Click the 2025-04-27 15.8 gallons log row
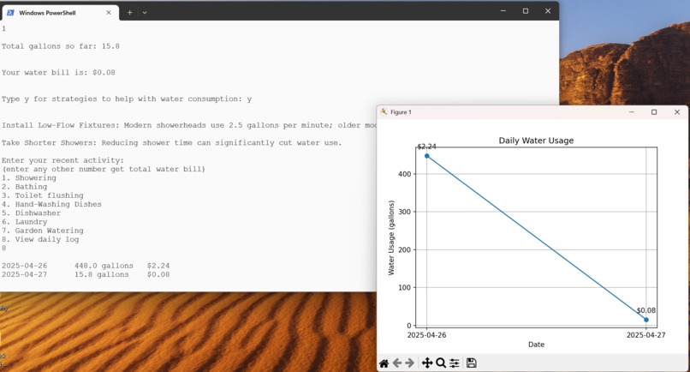Viewport: 690px width, 372px height. [86, 274]
